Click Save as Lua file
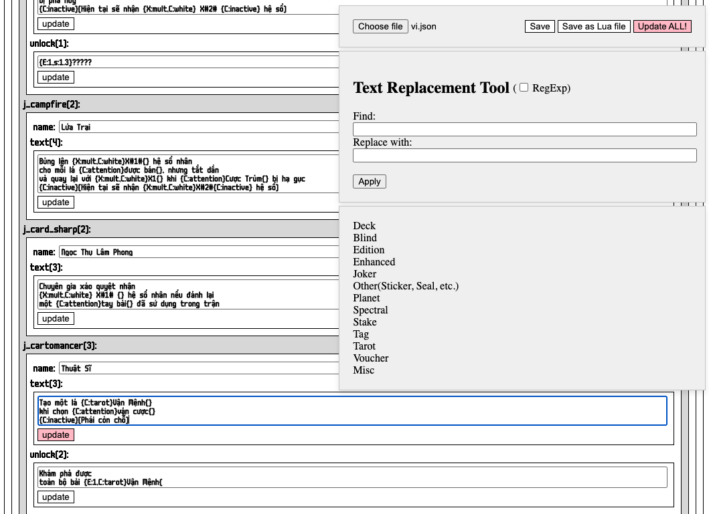Image resolution: width=709 pixels, height=514 pixels. (x=594, y=27)
